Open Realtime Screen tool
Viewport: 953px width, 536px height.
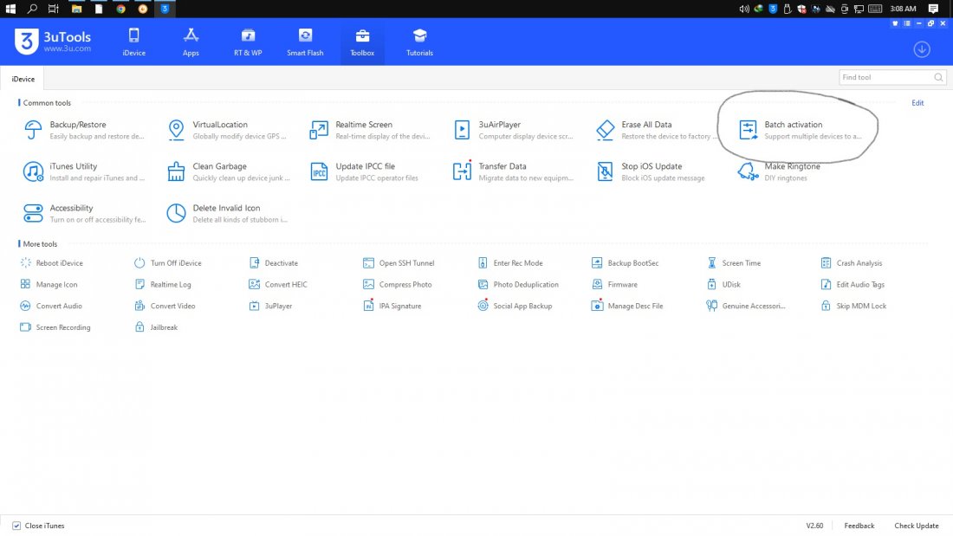[370, 130]
